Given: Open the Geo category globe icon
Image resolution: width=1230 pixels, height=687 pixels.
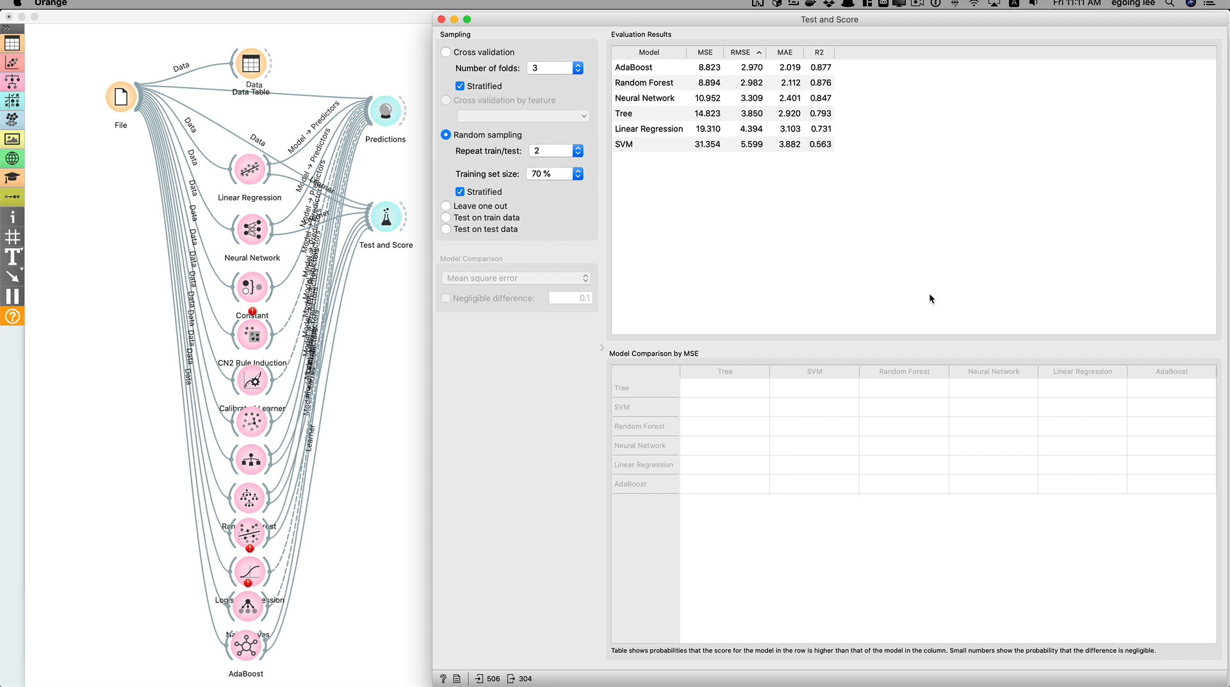Looking at the screenshot, I should pos(12,158).
